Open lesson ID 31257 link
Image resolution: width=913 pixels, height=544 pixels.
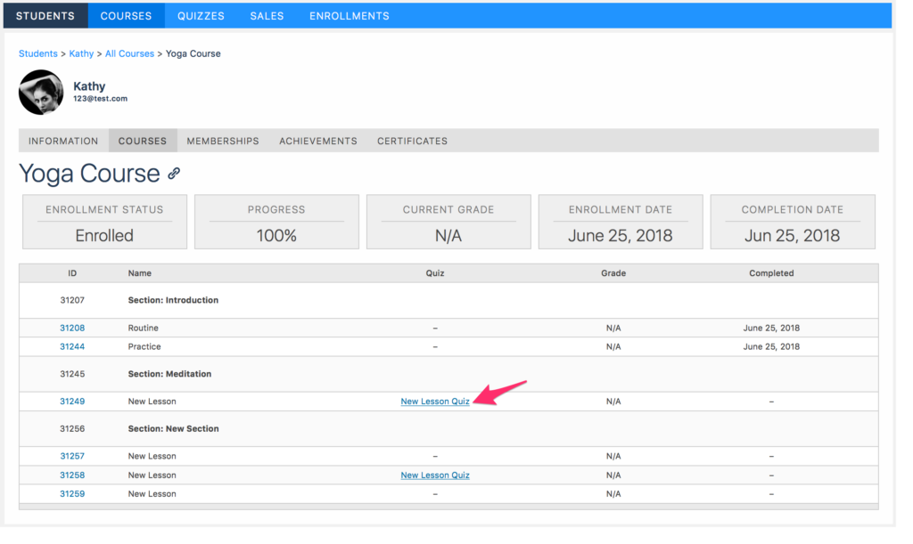72,456
